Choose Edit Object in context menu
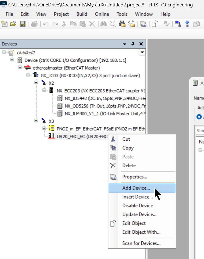 pos(142,223)
